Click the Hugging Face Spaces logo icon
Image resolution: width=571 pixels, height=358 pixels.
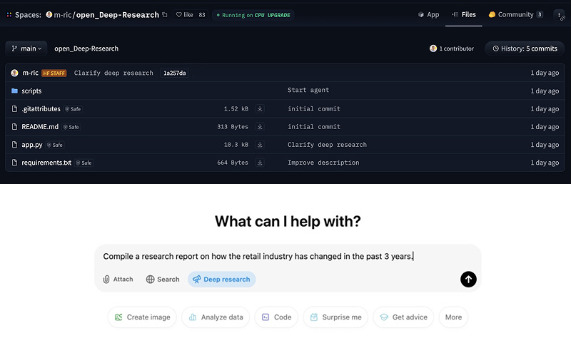[x=9, y=15]
